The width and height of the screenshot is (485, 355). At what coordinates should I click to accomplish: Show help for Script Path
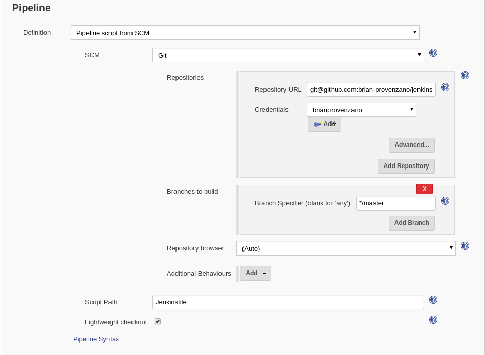click(433, 300)
